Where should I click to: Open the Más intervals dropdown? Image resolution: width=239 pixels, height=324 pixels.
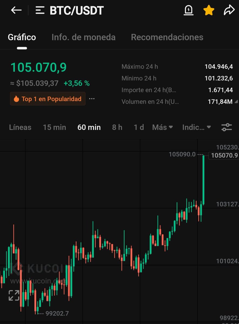click(x=162, y=127)
